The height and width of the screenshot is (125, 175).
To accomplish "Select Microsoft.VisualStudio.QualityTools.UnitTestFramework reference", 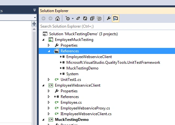I will click(x=113, y=62).
